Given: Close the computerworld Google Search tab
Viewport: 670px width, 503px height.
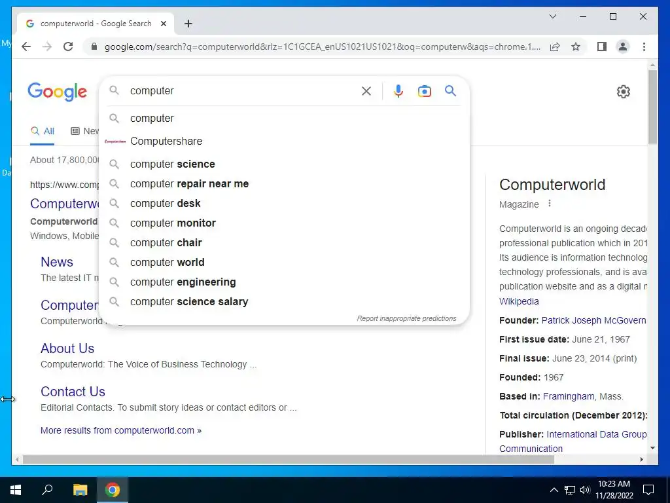Looking at the screenshot, I should (163, 24).
